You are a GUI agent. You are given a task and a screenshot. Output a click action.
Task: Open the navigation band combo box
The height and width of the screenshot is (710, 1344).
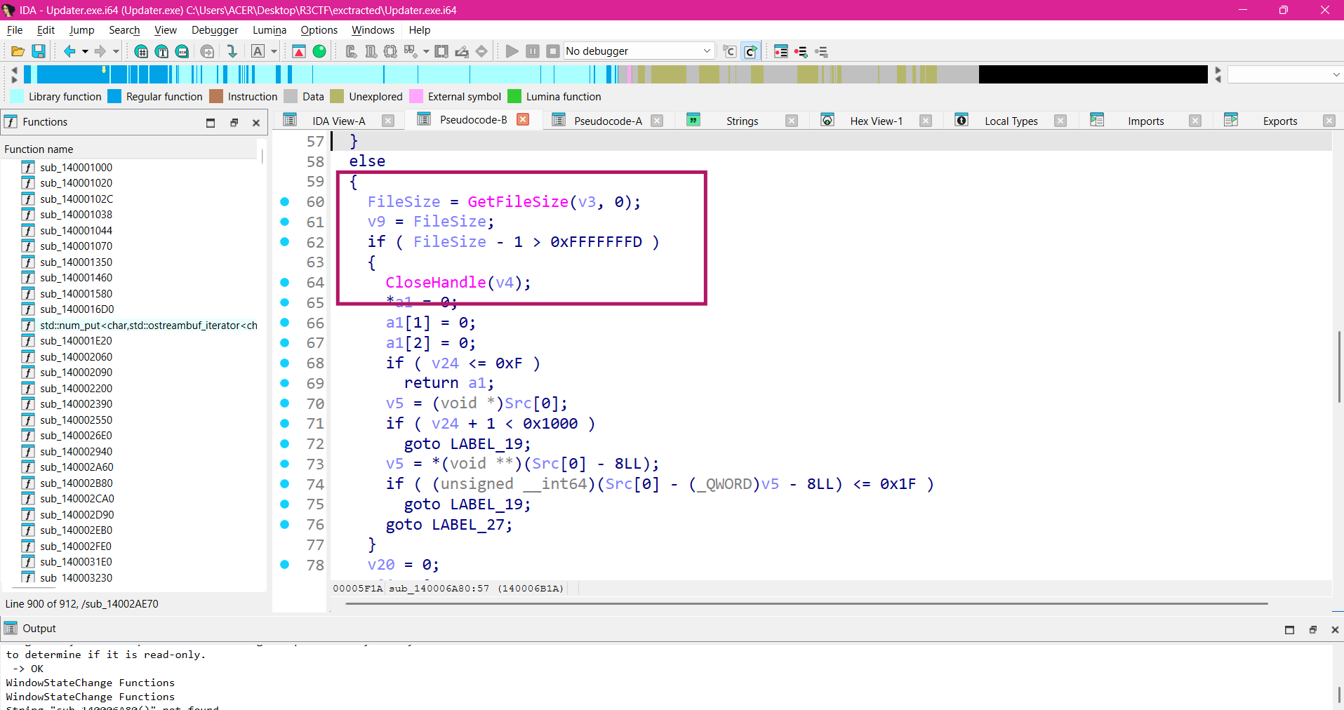click(1285, 74)
